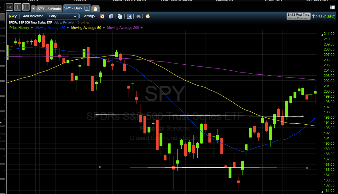Close the SPY - Daily tab

(x=87, y=8)
